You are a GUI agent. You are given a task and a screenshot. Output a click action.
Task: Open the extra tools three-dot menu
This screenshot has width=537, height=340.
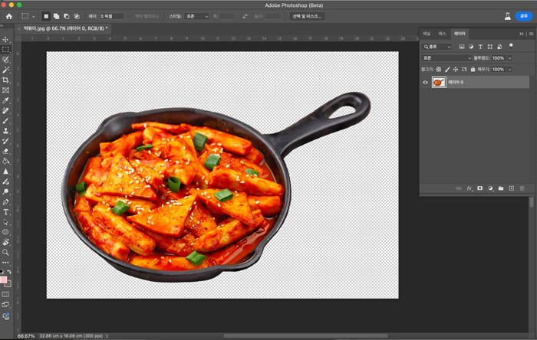[5, 263]
